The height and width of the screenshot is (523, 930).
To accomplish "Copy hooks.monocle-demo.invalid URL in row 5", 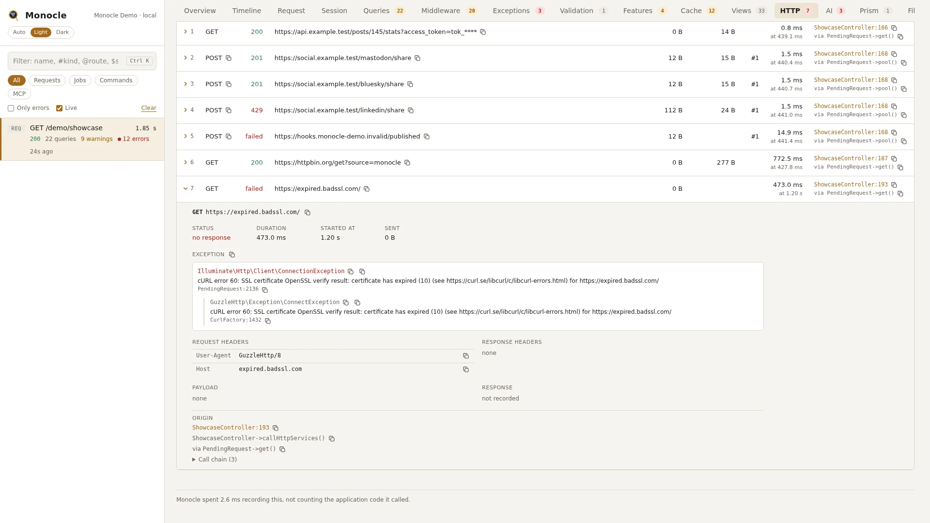I will tap(427, 137).
